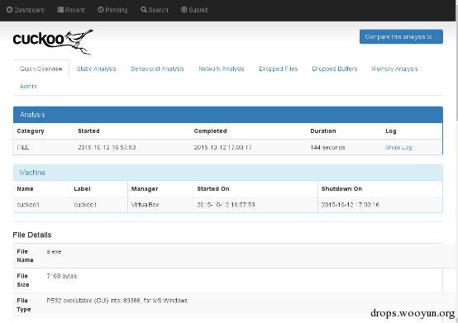Click the Category column header

click(31, 131)
